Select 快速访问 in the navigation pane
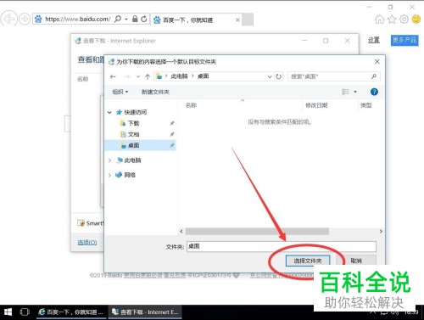This screenshot has height=320, width=424. [x=136, y=112]
